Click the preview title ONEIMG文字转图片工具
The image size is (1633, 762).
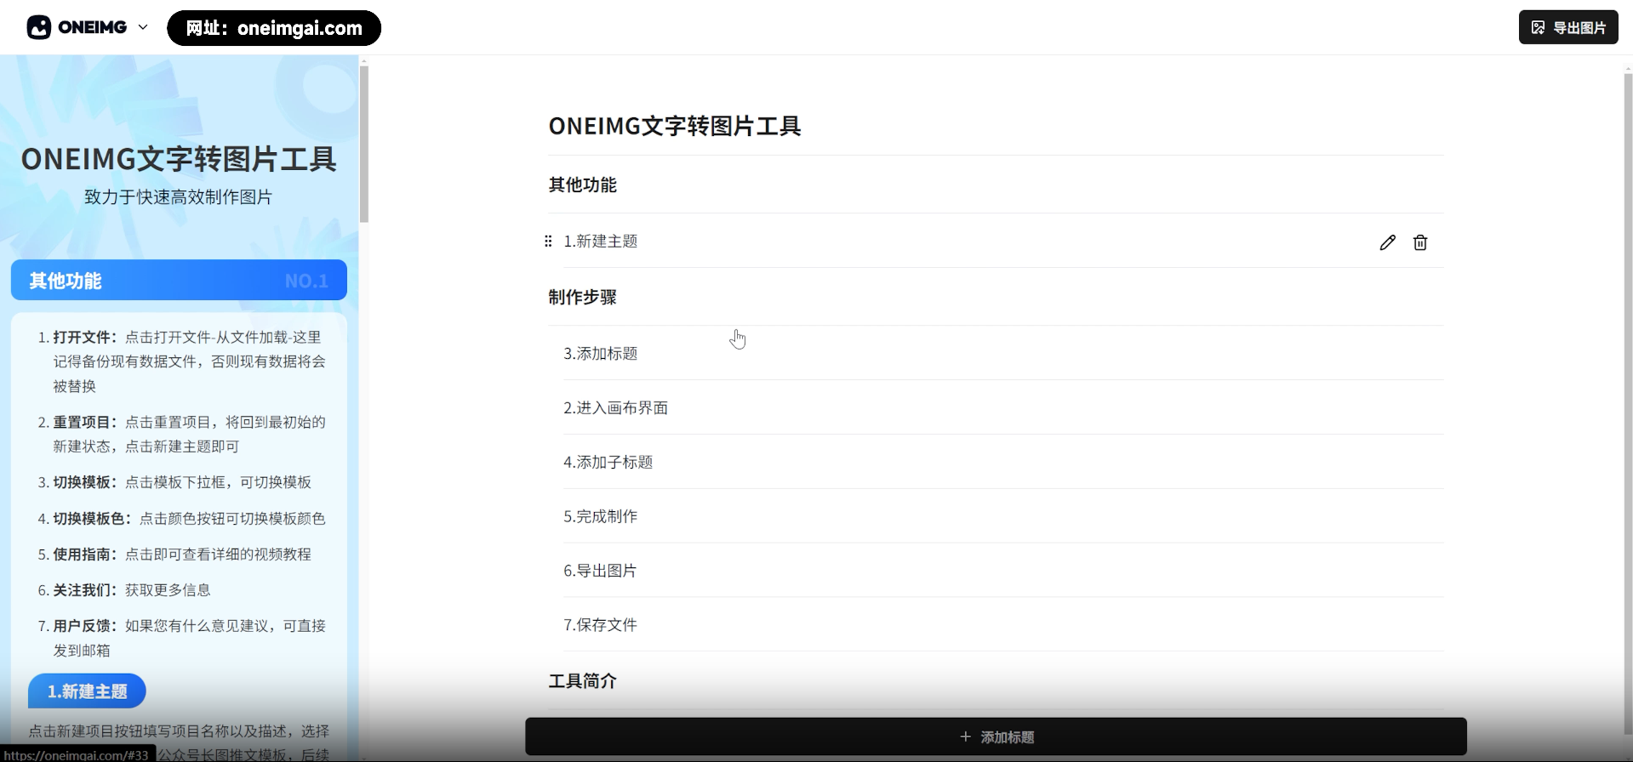(179, 159)
